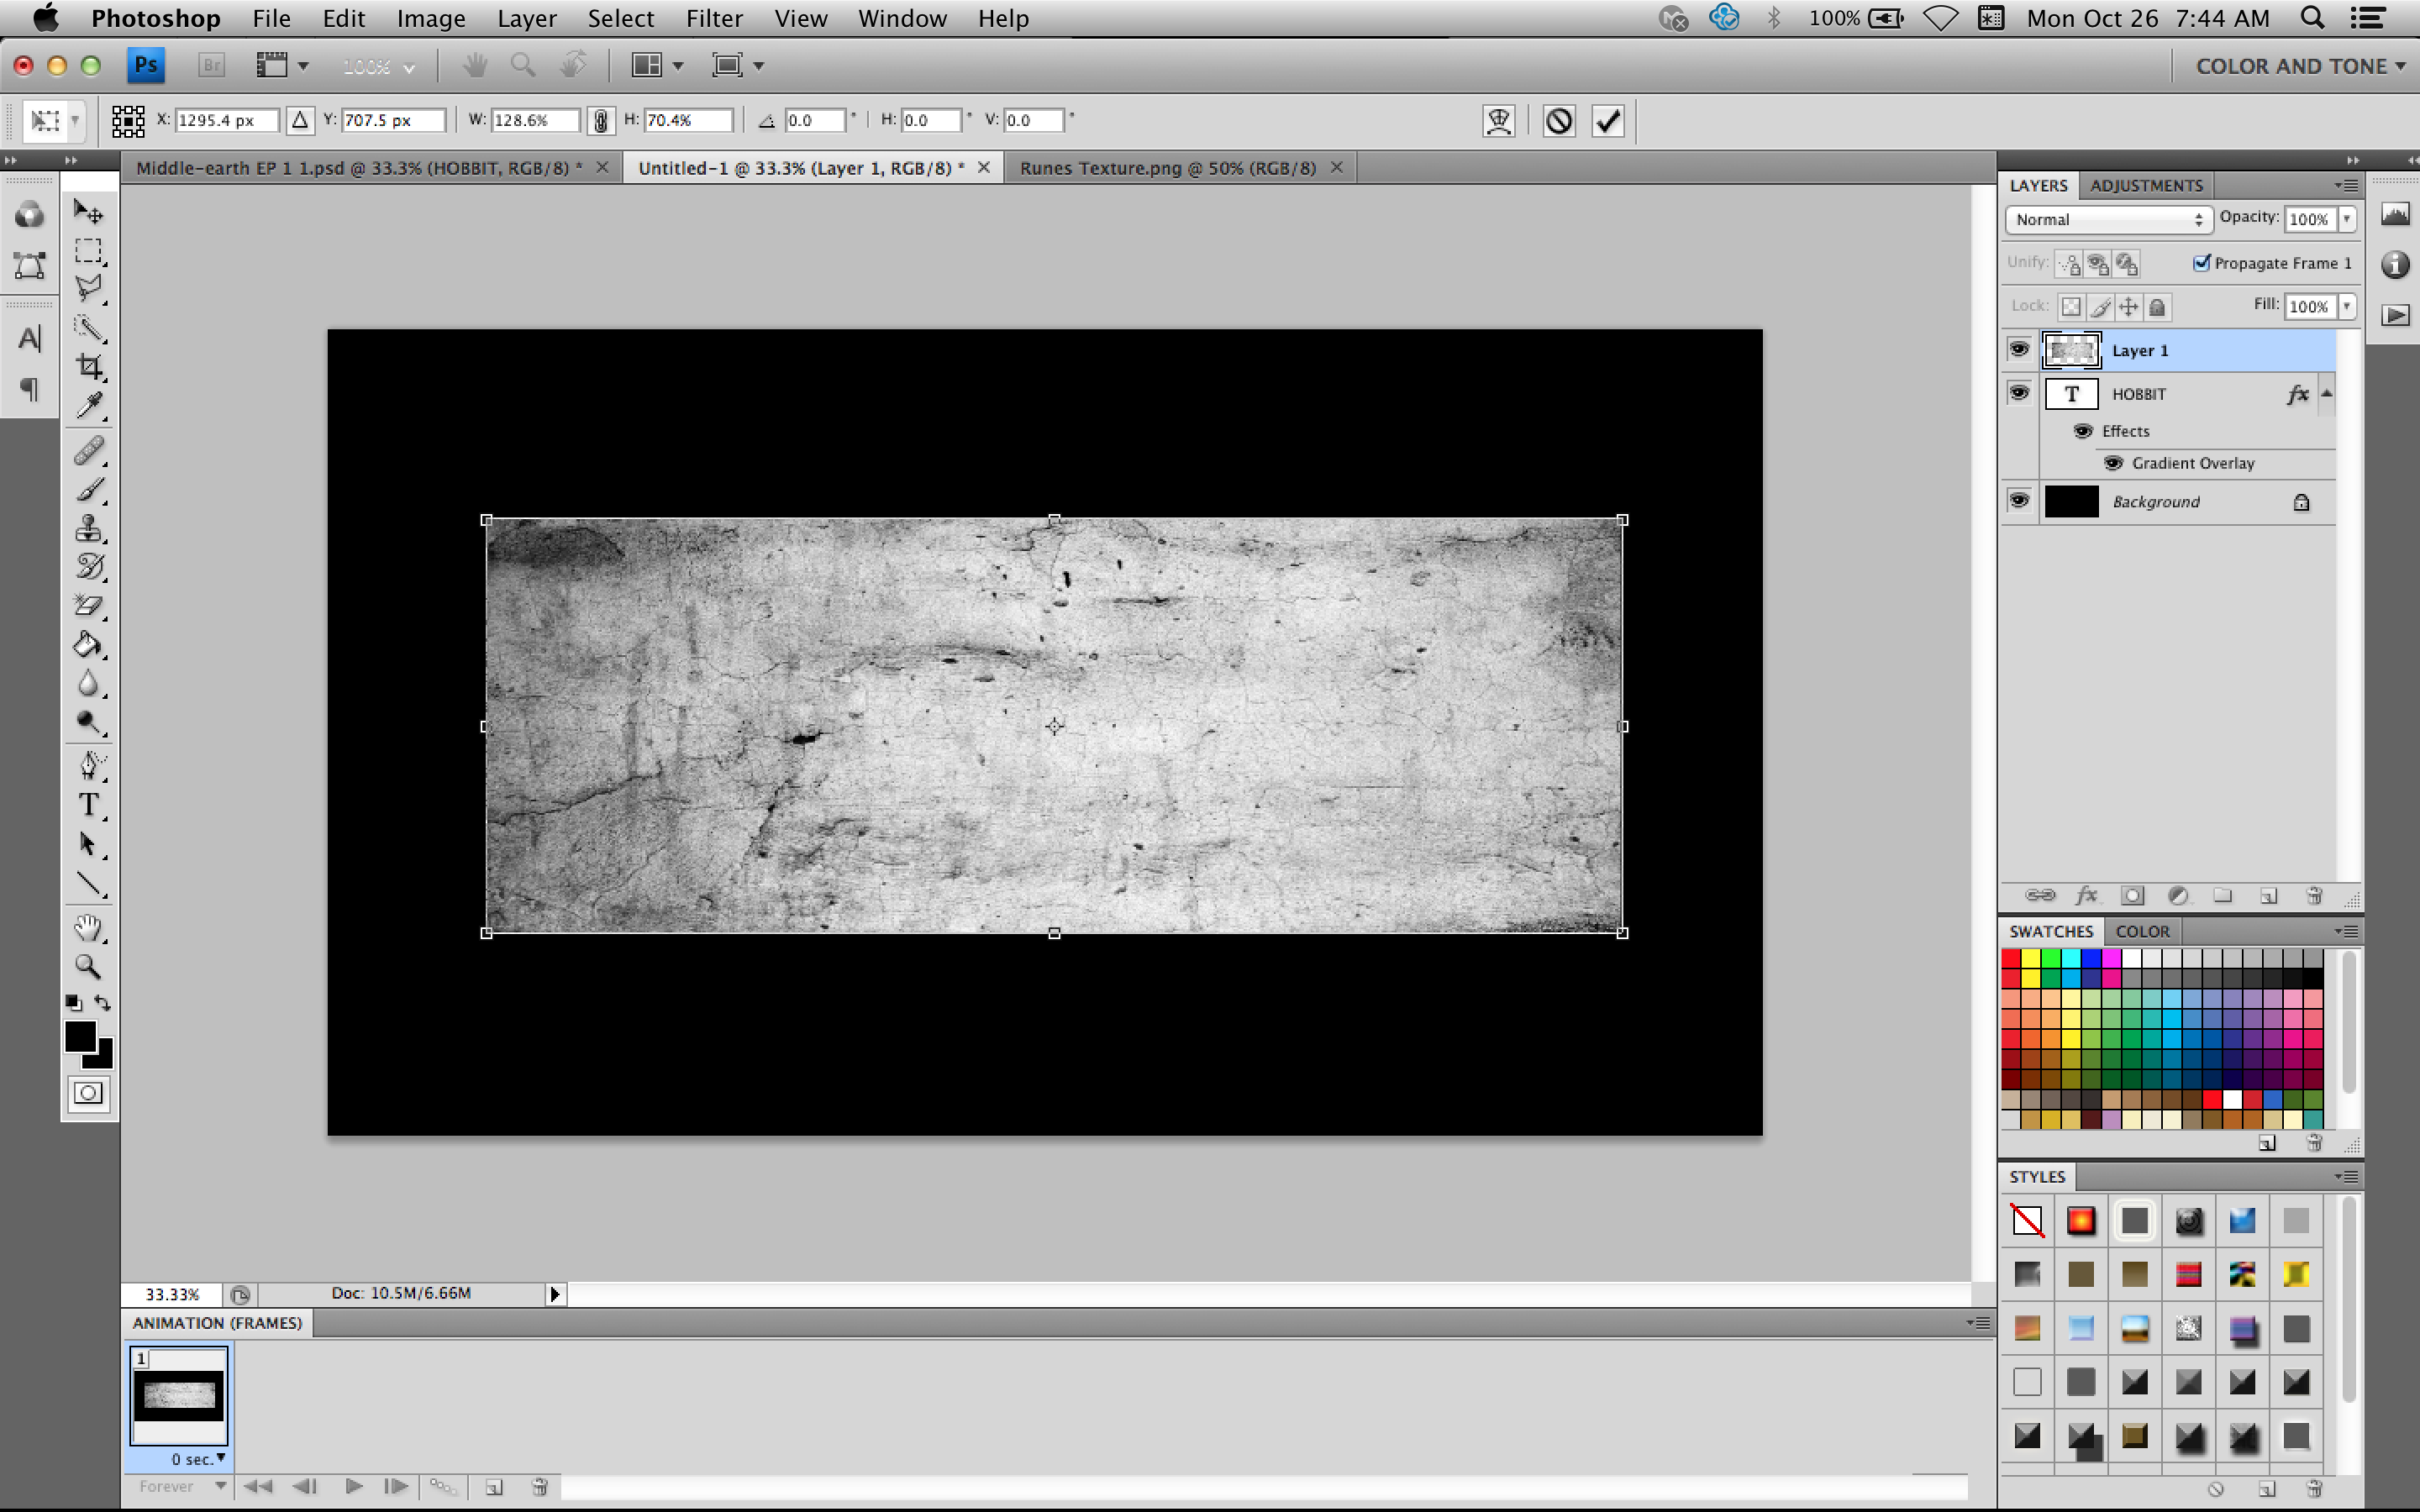The height and width of the screenshot is (1512, 2420).
Task: Select the Zoom tool
Action: [x=89, y=966]
